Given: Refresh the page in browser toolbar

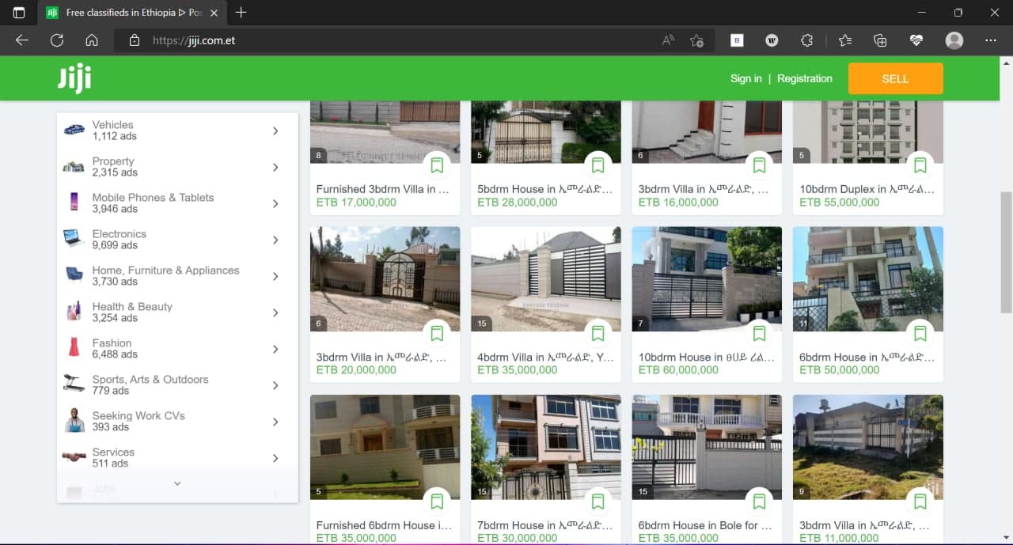Looking at the screenshot, I should click(x=57, y=40).
